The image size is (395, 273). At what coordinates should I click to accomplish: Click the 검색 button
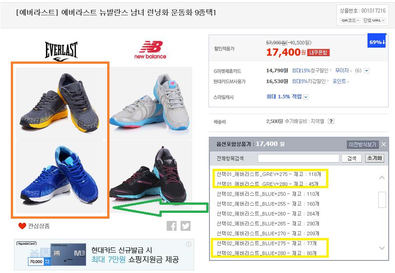point(352,158)
